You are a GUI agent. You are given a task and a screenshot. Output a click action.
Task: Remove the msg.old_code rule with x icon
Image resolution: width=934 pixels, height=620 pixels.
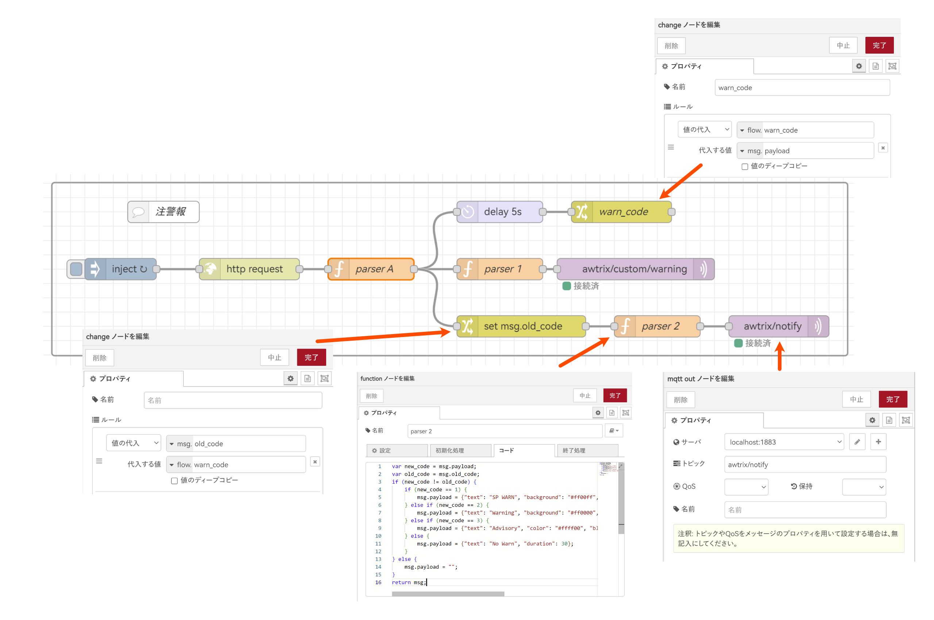click(x=315, y=461)
